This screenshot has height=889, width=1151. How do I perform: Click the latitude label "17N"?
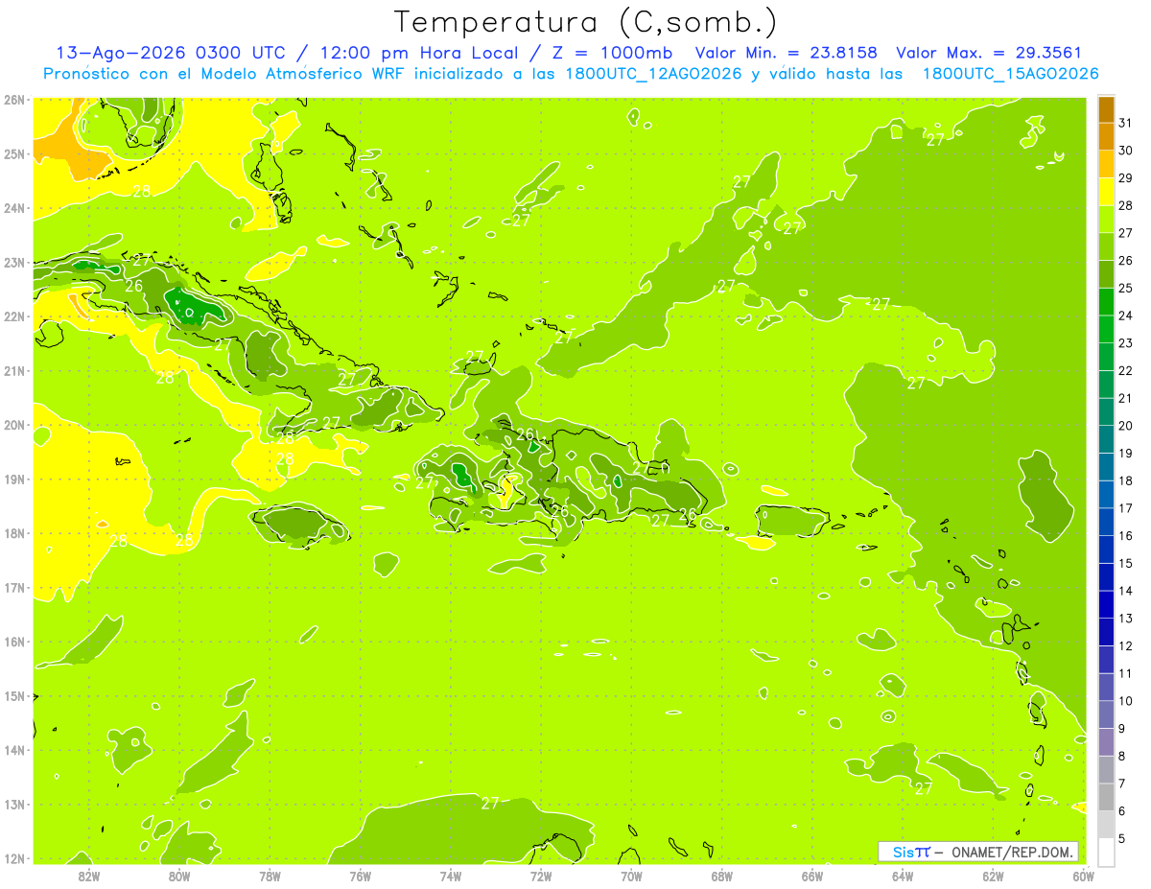[x=14, y=588]
